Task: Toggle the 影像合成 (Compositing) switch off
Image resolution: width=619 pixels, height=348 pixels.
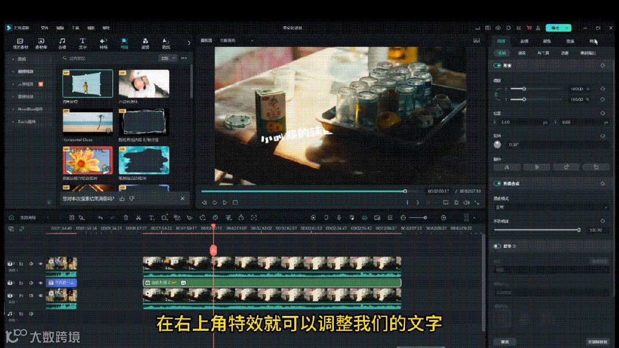Action: 497,183
